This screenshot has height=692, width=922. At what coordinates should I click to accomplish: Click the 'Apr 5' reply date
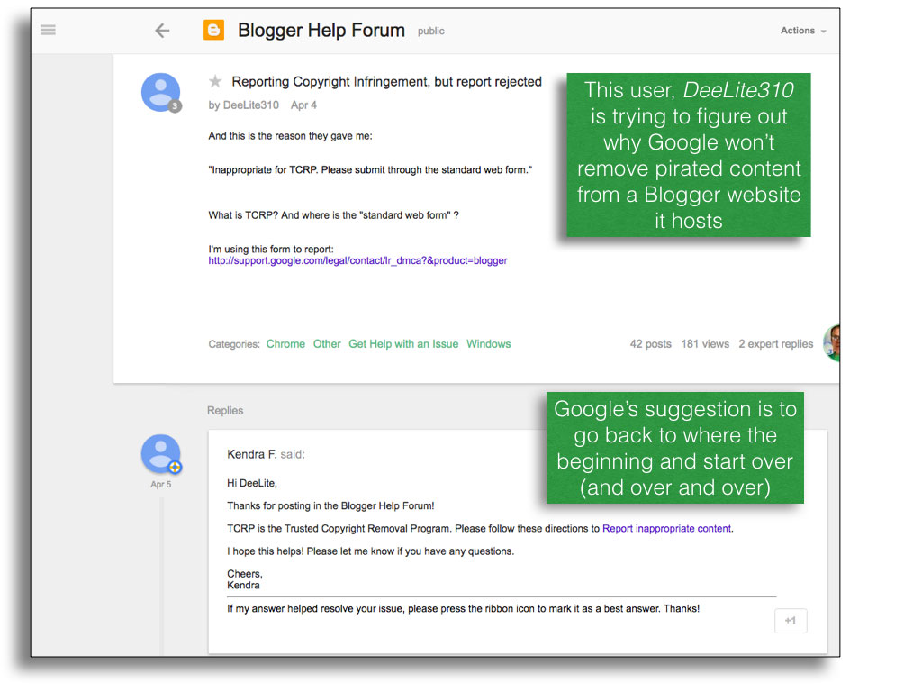click(160, 484)
